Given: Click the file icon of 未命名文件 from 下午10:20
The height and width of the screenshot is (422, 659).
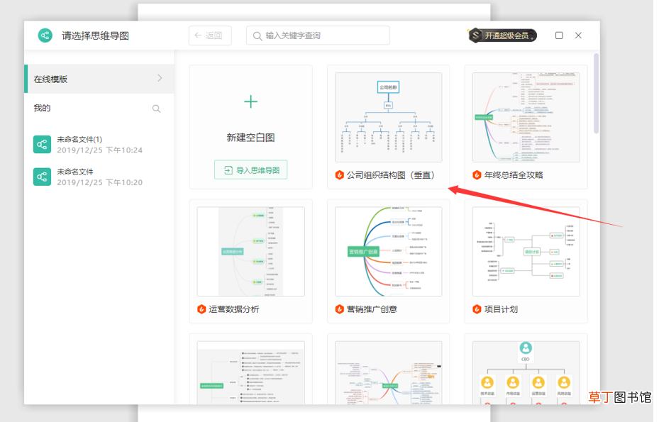Looking at the screenshot, I should coord(42,177).
